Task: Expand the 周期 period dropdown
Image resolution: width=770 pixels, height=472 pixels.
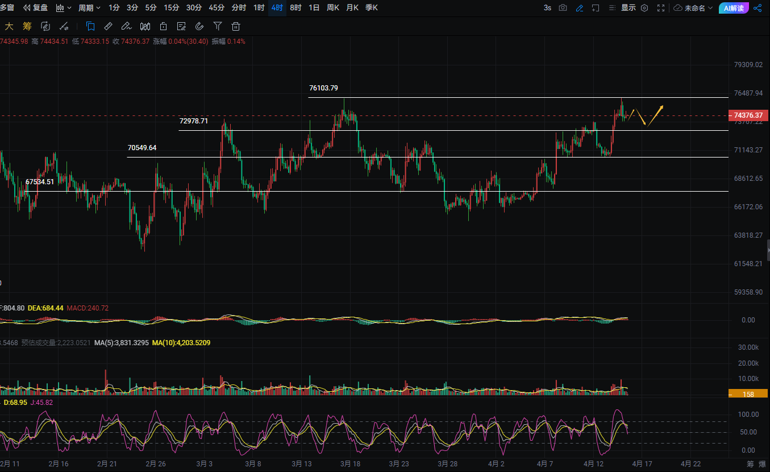Action: pos(89,8)
